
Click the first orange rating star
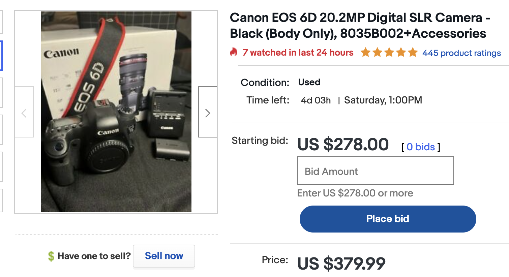click(x=365, y=52)
